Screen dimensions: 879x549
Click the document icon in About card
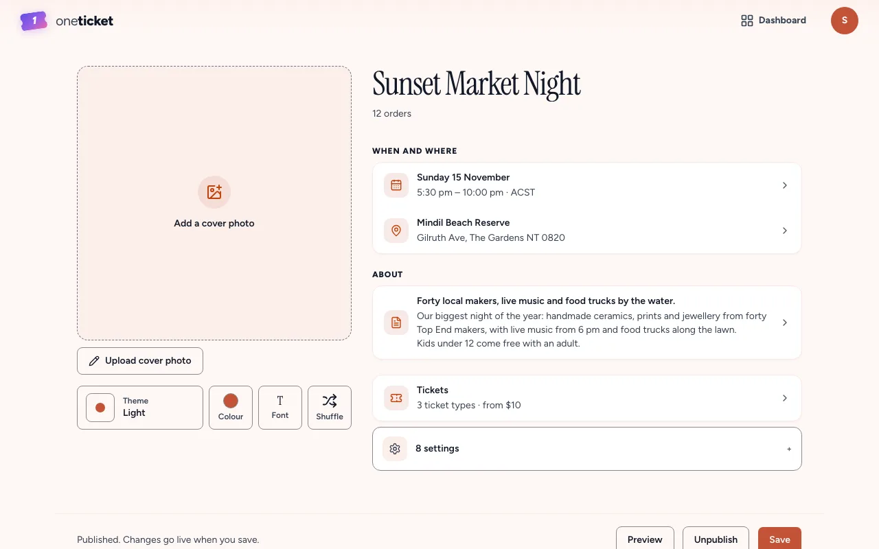[396, 323]
